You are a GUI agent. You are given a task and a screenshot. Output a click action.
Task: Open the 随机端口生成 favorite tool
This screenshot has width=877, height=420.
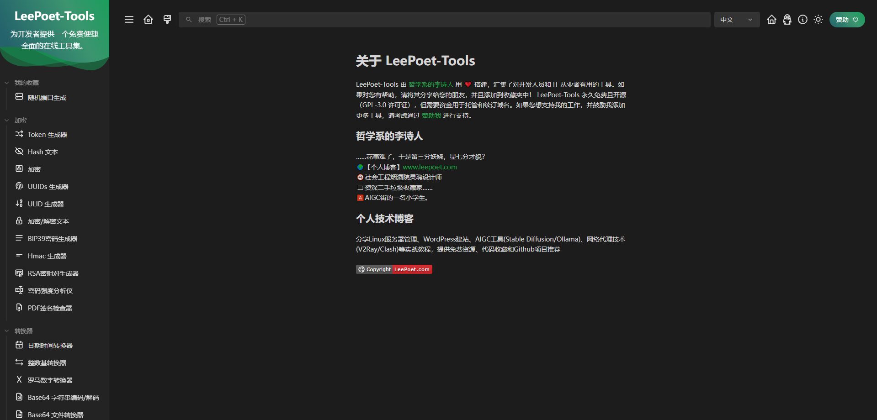tap(47, 97)
